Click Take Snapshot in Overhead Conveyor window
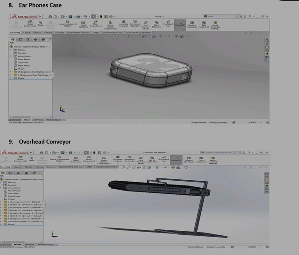The image size is (299, 255). pyautogui.click(x=201, y=160)
